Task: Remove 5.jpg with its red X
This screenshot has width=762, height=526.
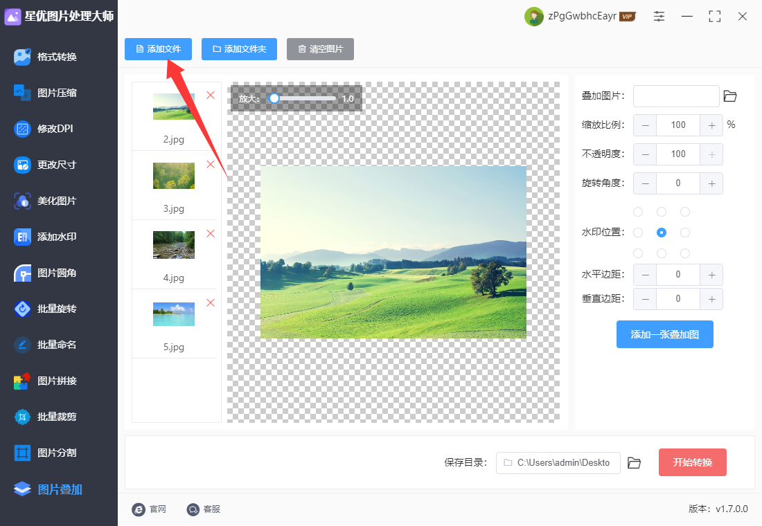Action: (211, 303)
